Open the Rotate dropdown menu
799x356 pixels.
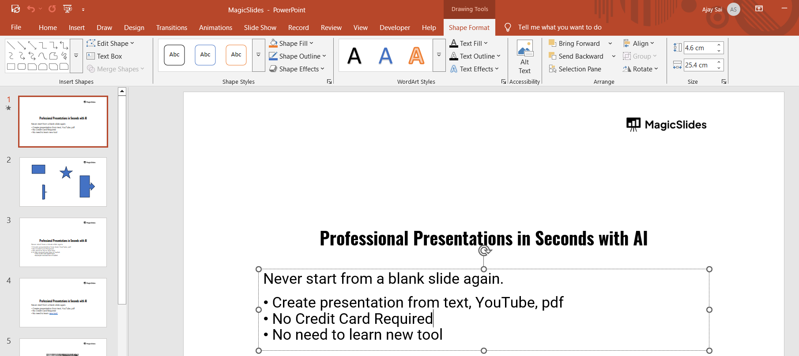coord(641,69)
